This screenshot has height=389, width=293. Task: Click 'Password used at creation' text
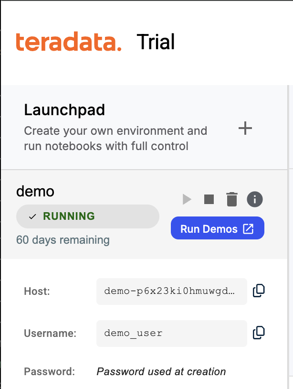coord(161,371)
